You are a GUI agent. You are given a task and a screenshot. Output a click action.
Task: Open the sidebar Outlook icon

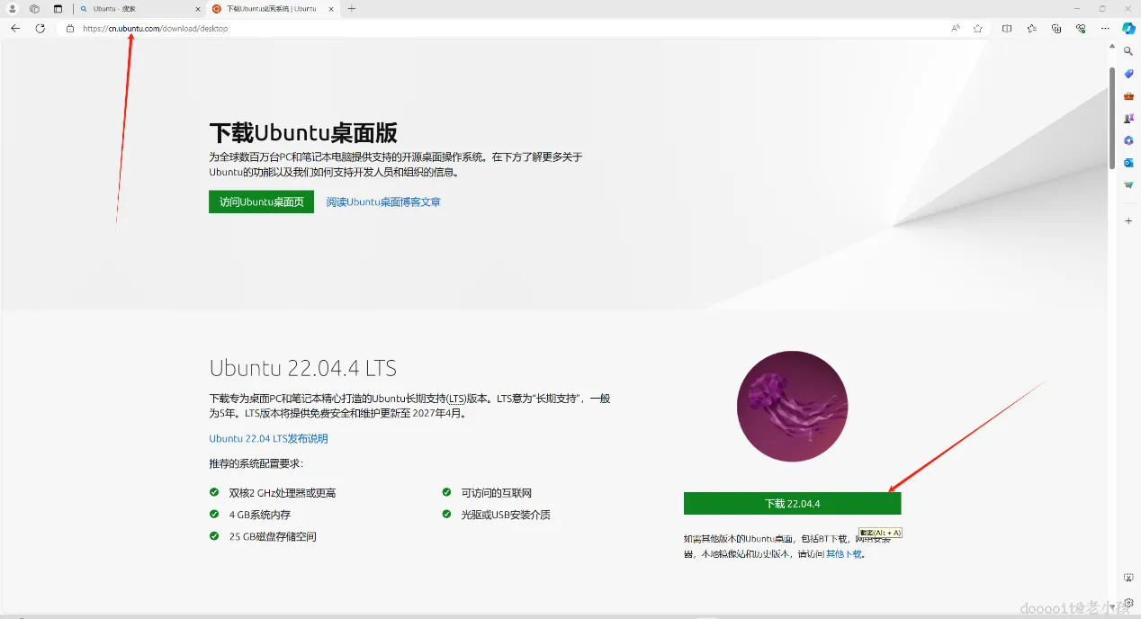click(1128, 162)
